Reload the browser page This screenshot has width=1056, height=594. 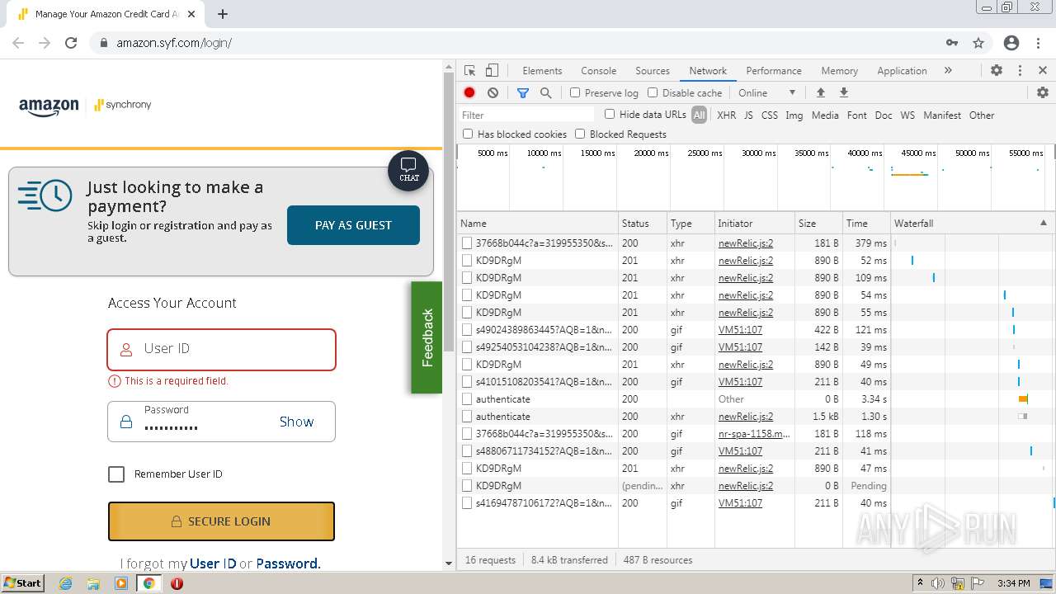point(71,43)
